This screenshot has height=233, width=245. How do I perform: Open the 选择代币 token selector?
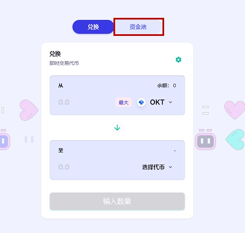point(157,167)
